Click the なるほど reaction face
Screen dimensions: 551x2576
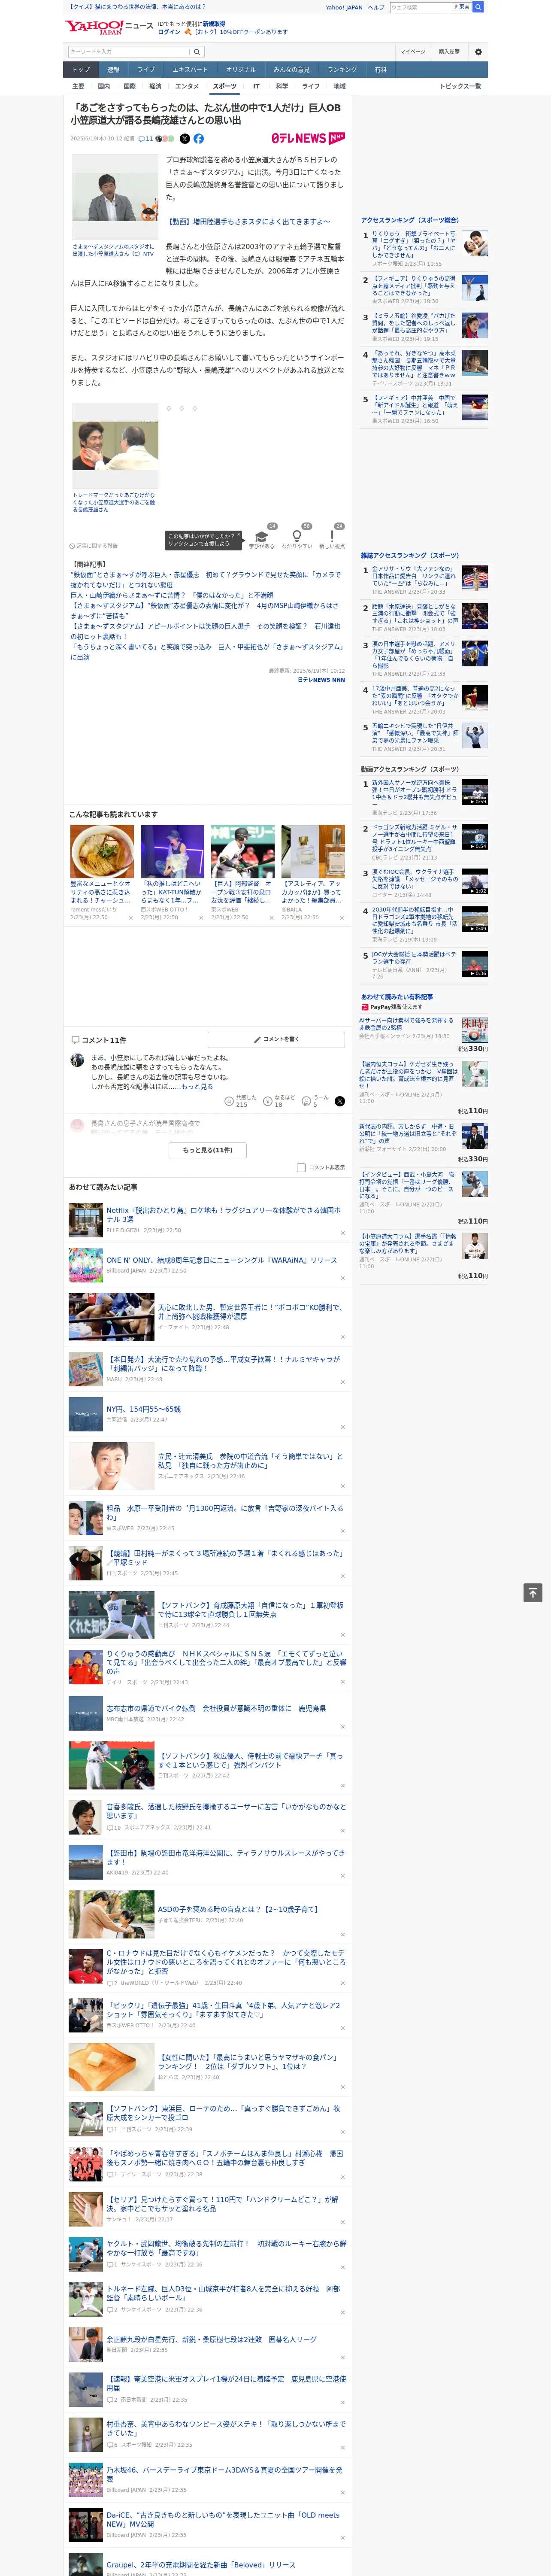[x=268, y=1100]
